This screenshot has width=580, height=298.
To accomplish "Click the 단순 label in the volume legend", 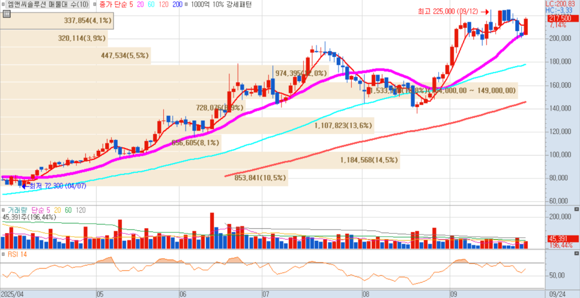I will pyautogui.click(x=39, y=210).
